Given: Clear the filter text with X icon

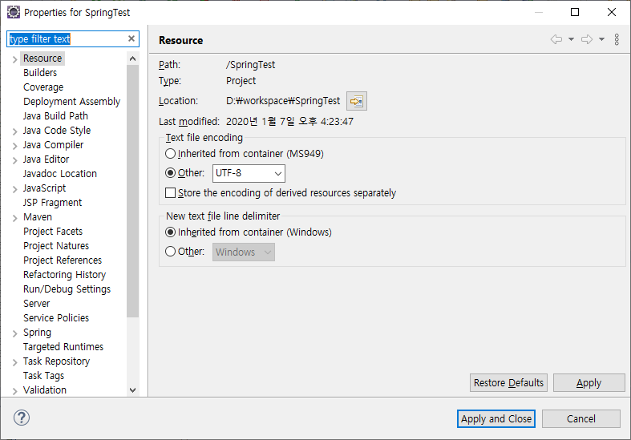Looking at the screenshot, I should point(131,38).
